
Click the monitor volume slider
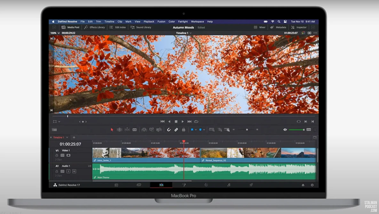[296, 130]
